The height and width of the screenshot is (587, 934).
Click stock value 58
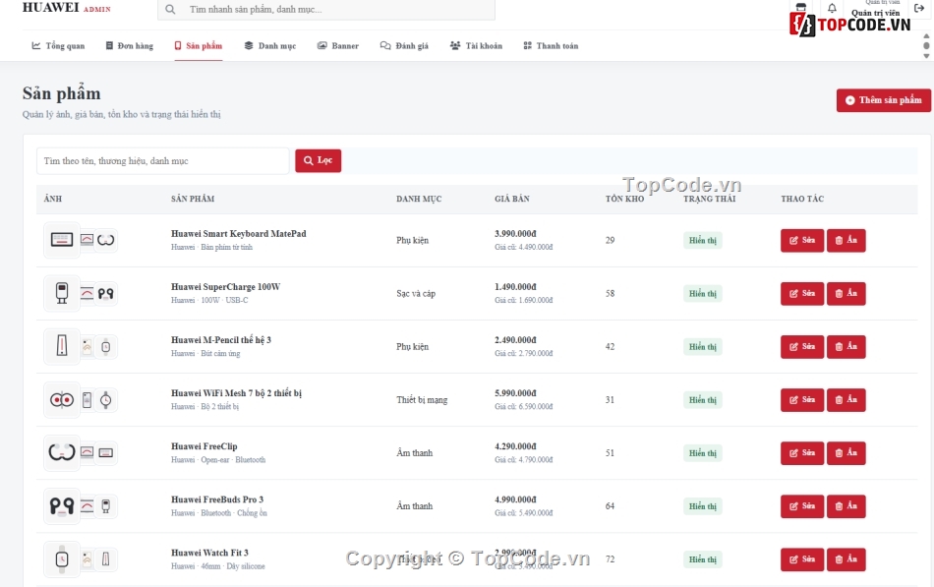610,293
